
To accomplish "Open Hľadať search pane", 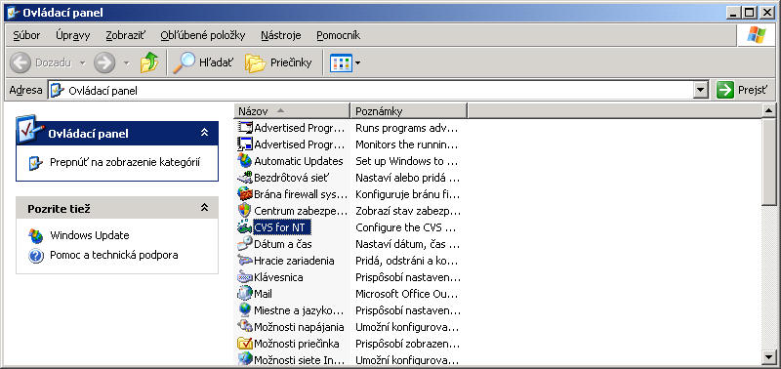I will (x=203, y=62).
